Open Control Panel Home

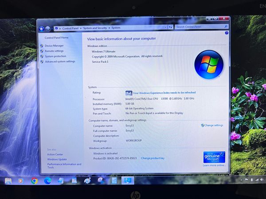[56, 38]
